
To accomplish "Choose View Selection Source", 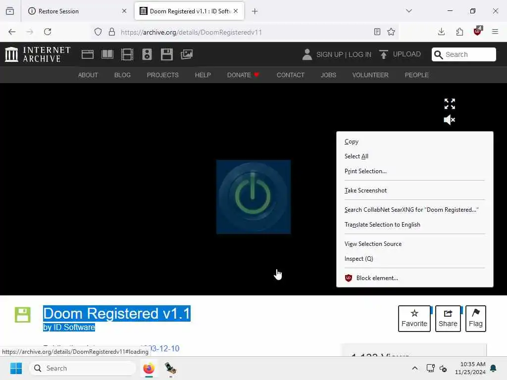I will pyautogui.click(x=414, y=244).
